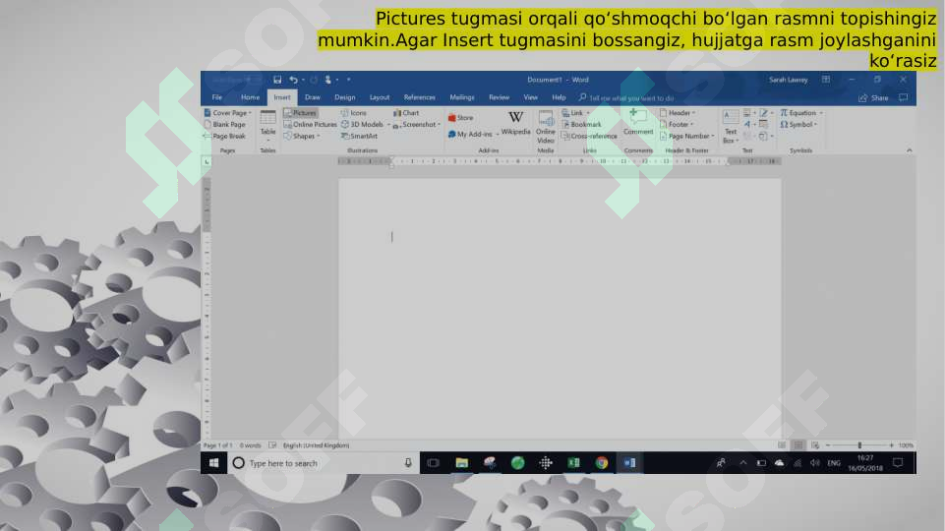
Task: Switch to the Home tab
Action: [x=250, y=97]
